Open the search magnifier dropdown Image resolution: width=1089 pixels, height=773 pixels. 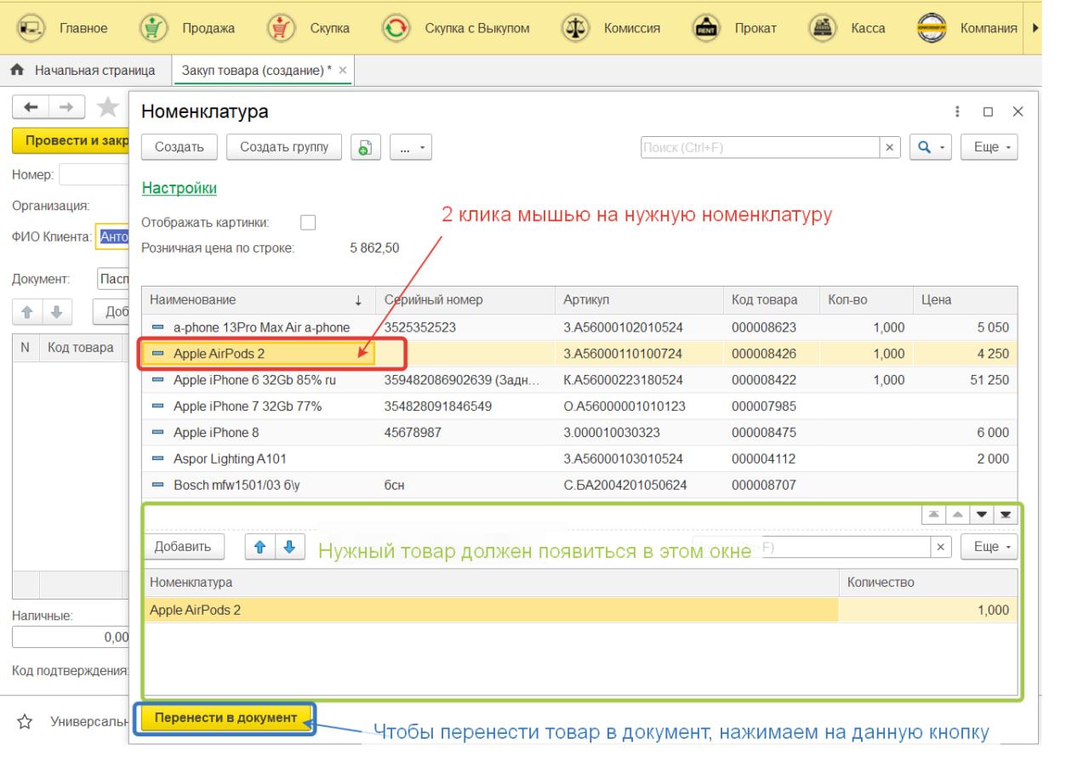click(x=931, y=147)
